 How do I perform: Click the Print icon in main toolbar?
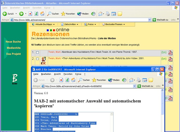pyautogui.click(x=108, y=14)
